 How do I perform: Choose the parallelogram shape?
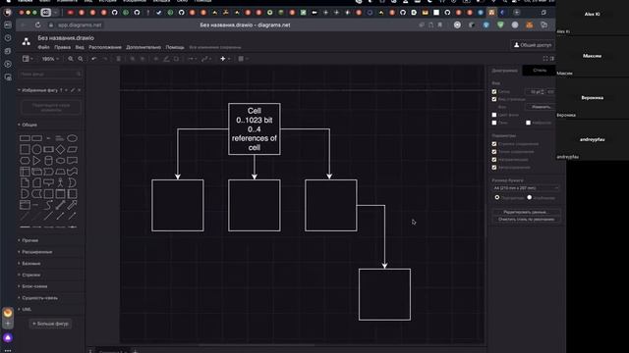pyautogui.click(x=72, y=150)
